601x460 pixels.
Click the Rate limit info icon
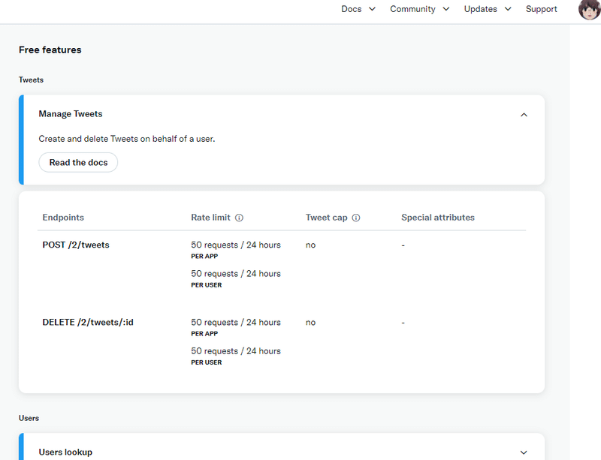coord(239,218)
